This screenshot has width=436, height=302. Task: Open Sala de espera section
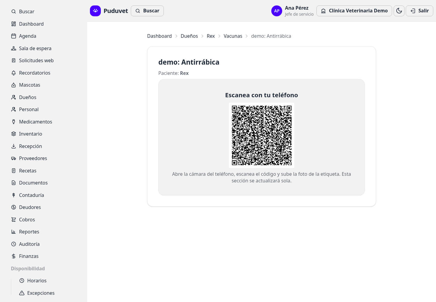[x=44, y=48]
